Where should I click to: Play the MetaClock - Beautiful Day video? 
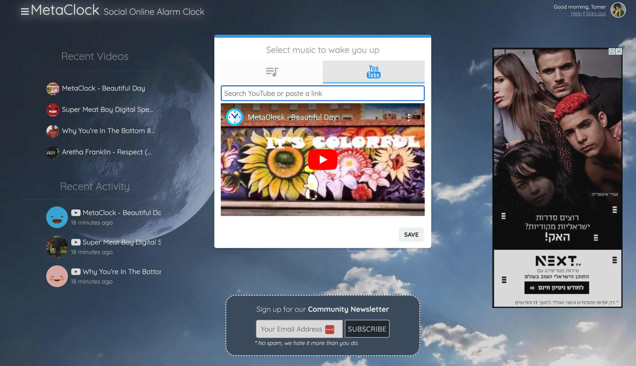pyautogui.click(x=323, y=160)
